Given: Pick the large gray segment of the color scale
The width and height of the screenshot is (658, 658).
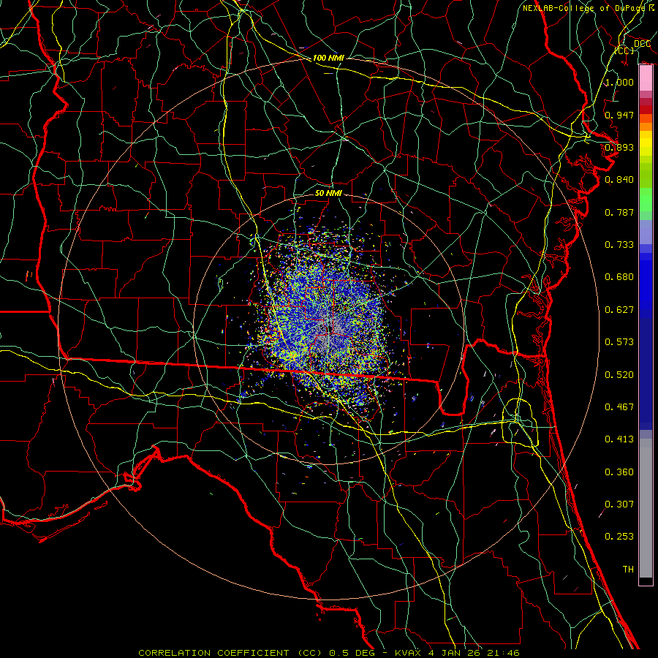Looking at the screenshot, I should pos(646,508).
